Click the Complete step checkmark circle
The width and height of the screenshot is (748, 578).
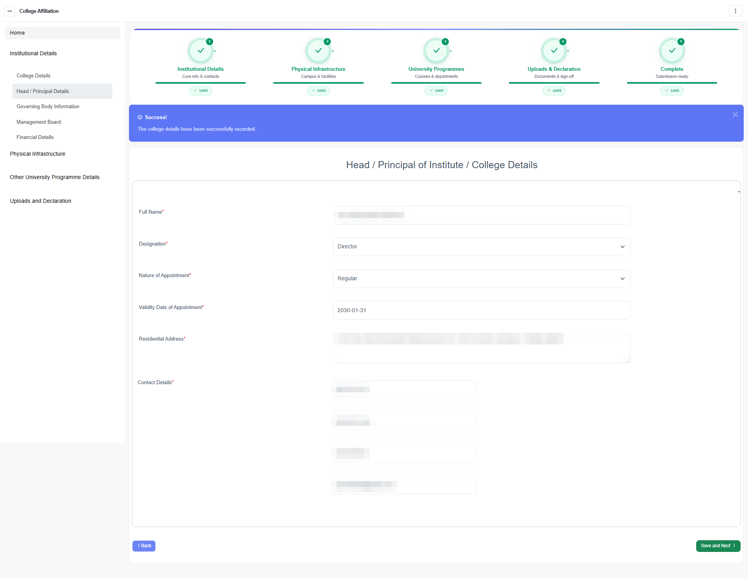[x=672, y=51]
